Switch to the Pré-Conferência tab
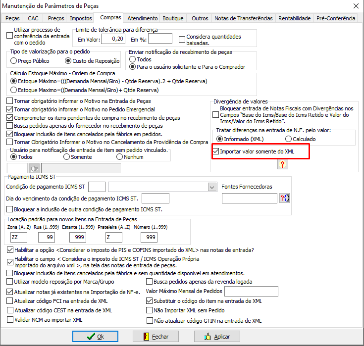364x346 pixels. click(x=336, y=18)
